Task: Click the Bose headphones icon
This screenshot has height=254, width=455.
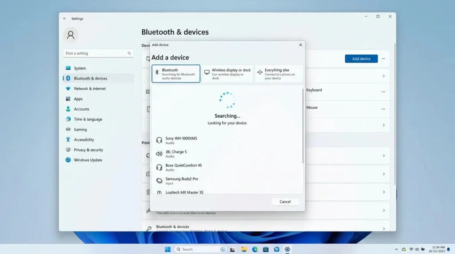Action: [x=159, y=167]
